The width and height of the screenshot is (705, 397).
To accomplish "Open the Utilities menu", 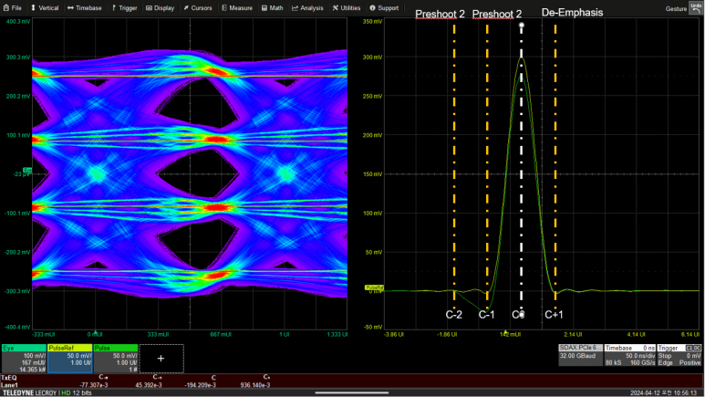I will tap(347, 7).
